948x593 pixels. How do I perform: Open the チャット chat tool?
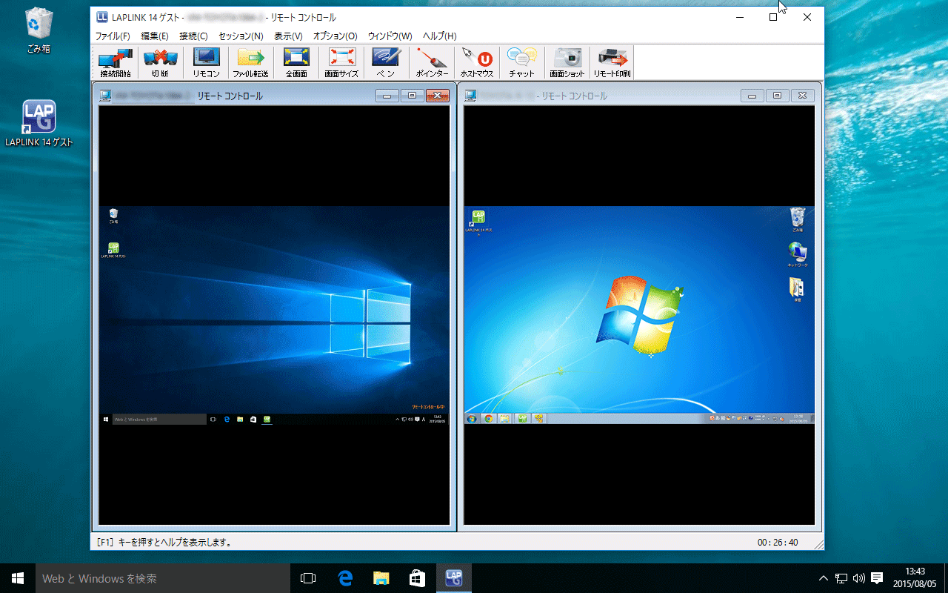point(521,62)
